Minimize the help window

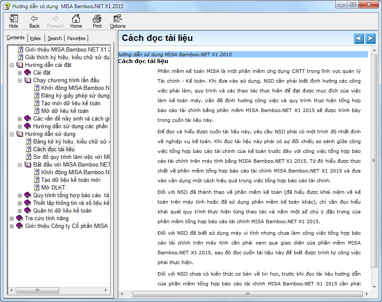tap(342, 4)
